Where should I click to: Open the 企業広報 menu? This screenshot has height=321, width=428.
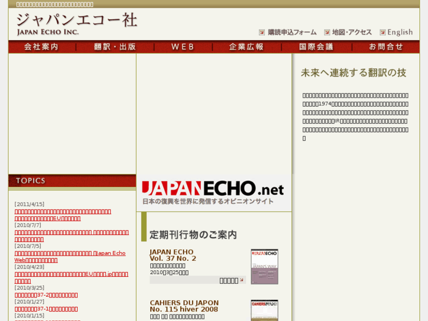pyautogui.click(x=247, y=47)
